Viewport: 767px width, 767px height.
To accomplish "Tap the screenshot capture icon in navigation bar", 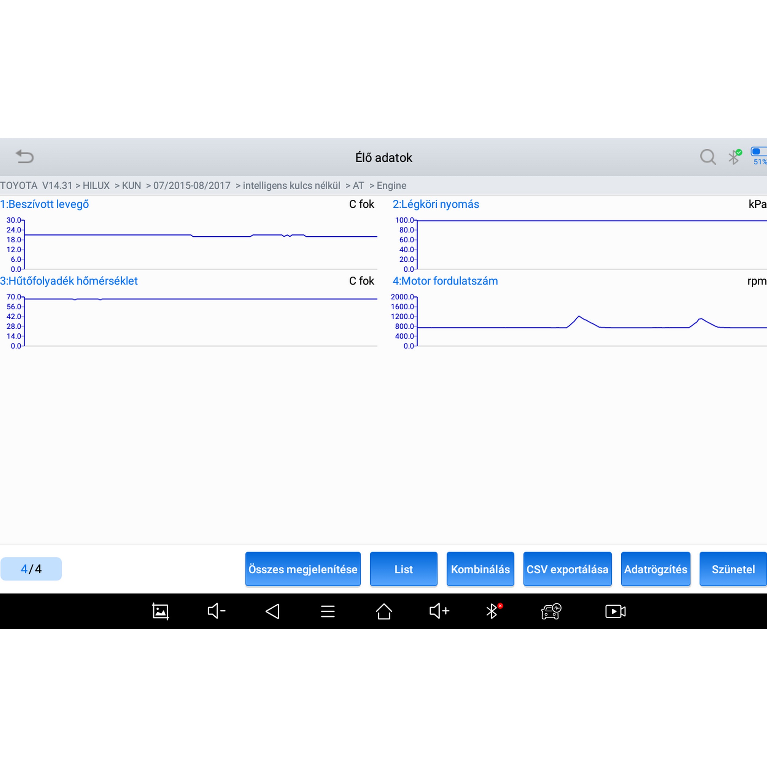I will click(x=160, y=611).
